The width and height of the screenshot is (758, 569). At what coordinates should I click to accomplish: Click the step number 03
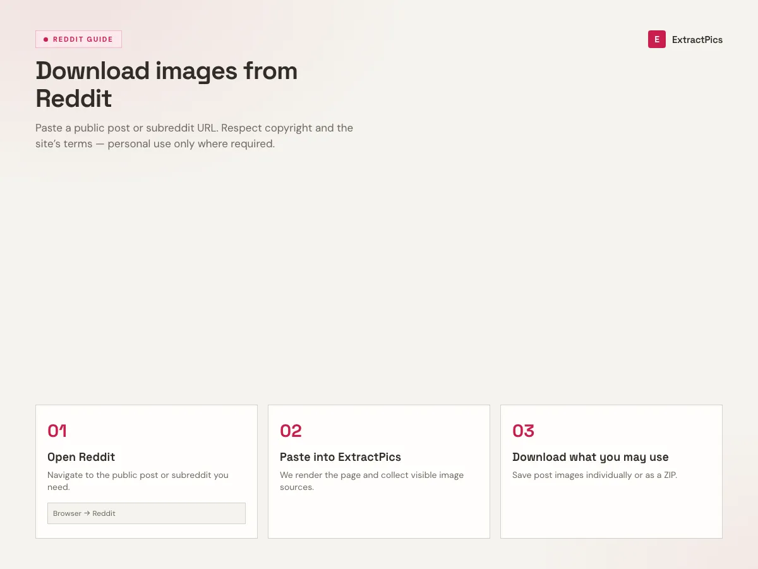[x=523, y=431]
